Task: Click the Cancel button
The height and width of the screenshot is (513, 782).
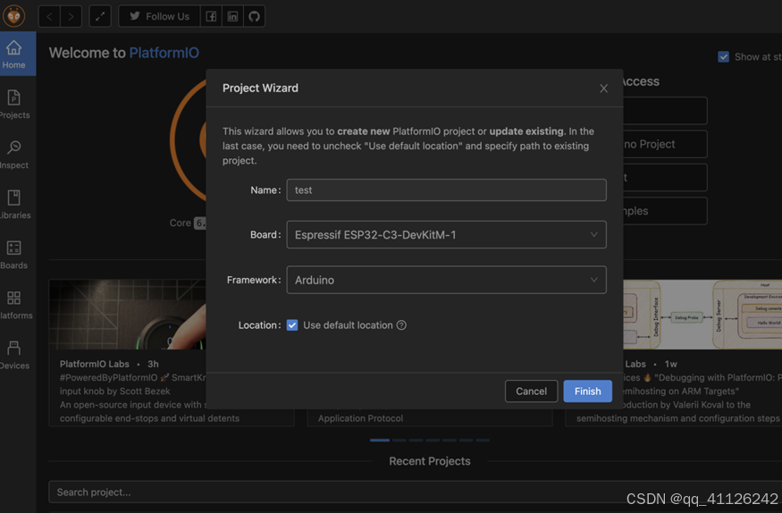Action: [531, 391]
